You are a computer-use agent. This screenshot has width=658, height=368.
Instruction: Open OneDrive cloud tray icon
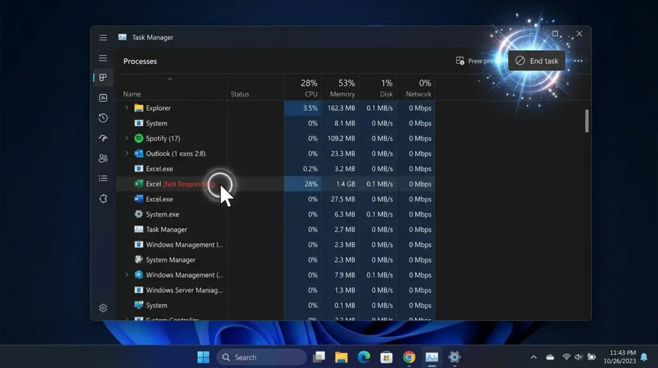click(x=550, y=357)
